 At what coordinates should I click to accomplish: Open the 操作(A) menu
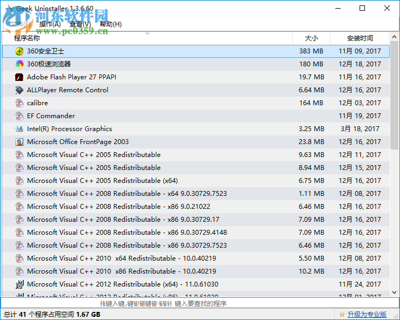pyautogui.click(x=50, y=24)
